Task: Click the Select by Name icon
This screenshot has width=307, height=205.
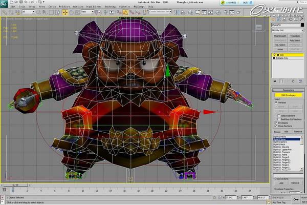Action: coord(45,12)
